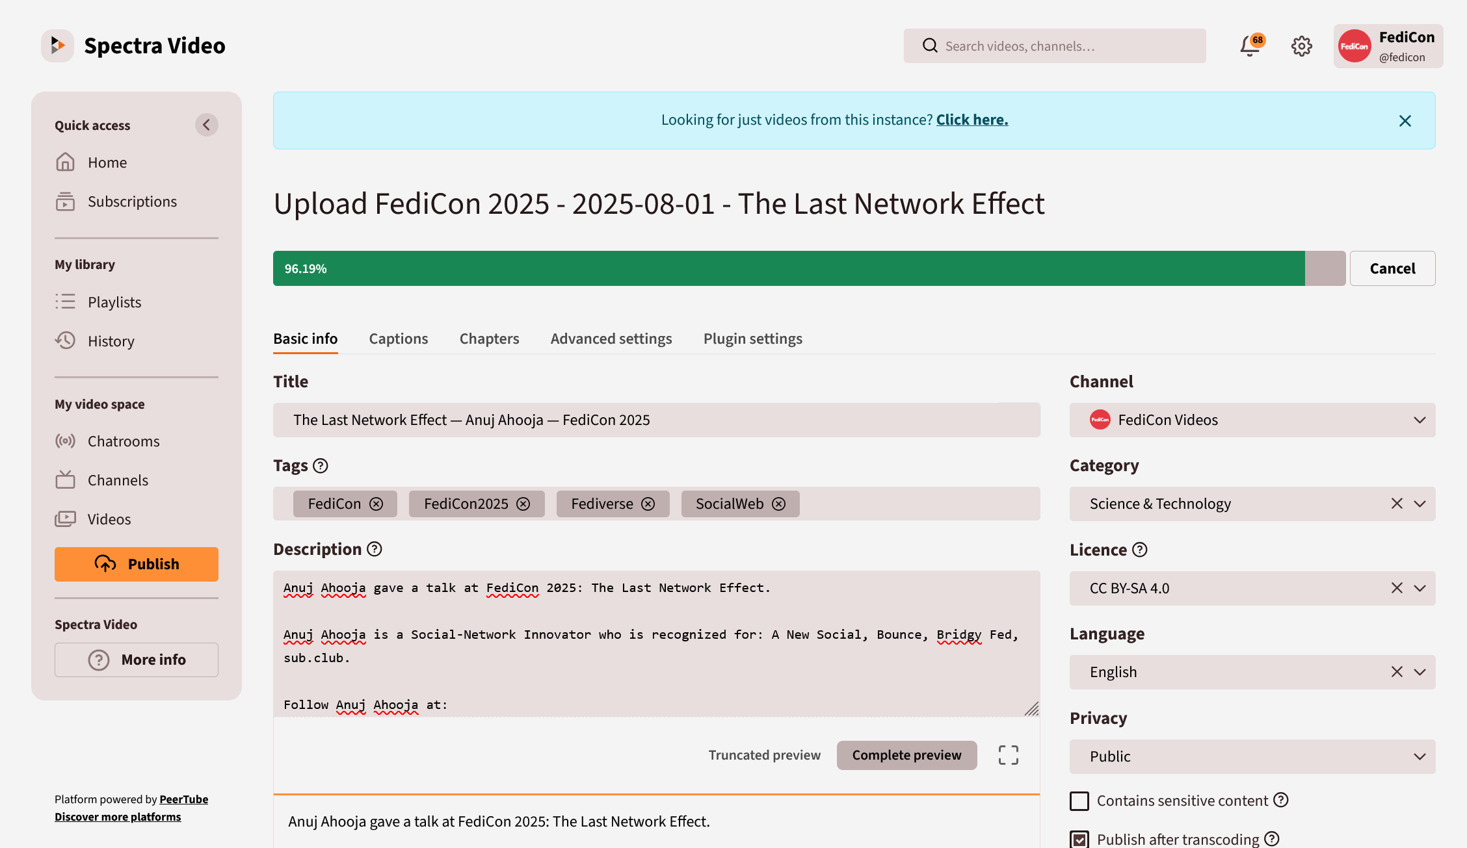Clear the CC BY-SA 4.0 licence

point(1397,588)
